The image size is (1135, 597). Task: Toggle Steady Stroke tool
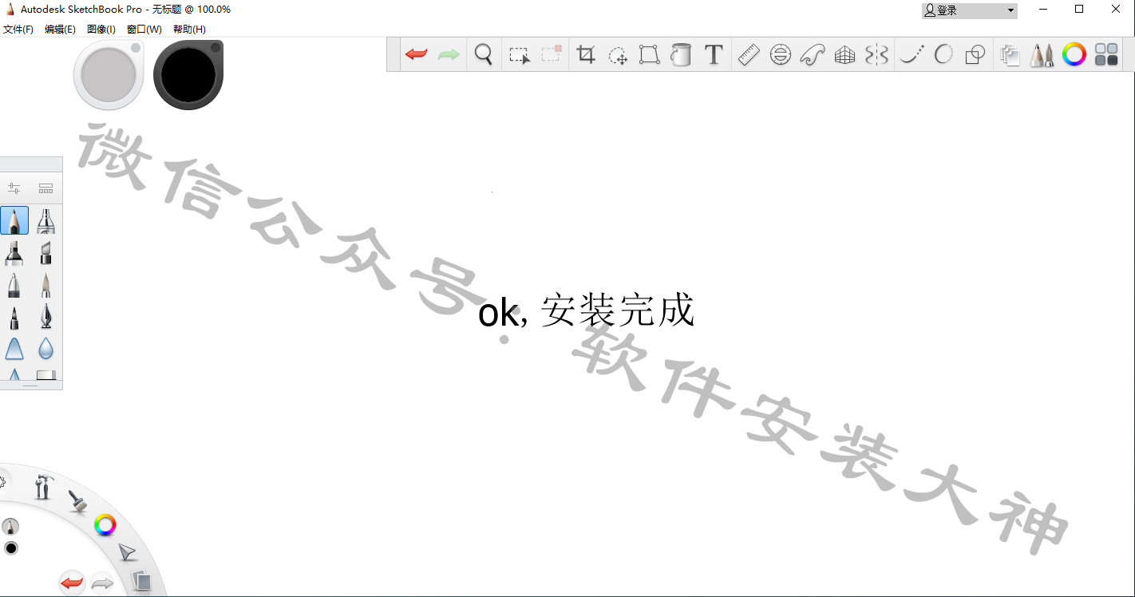click(x=911, y=54)
